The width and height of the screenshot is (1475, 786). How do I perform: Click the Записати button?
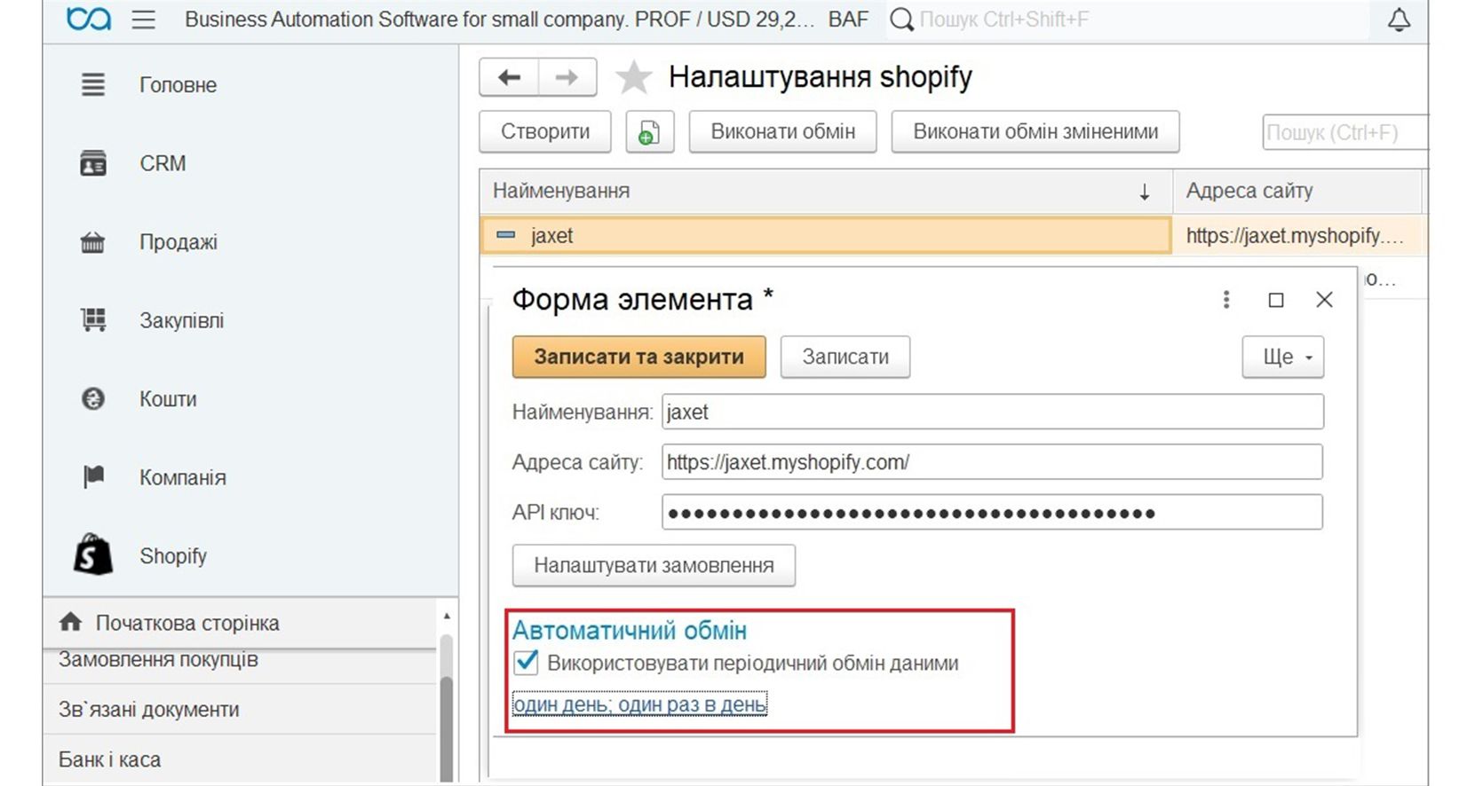(x=845, y=357)
